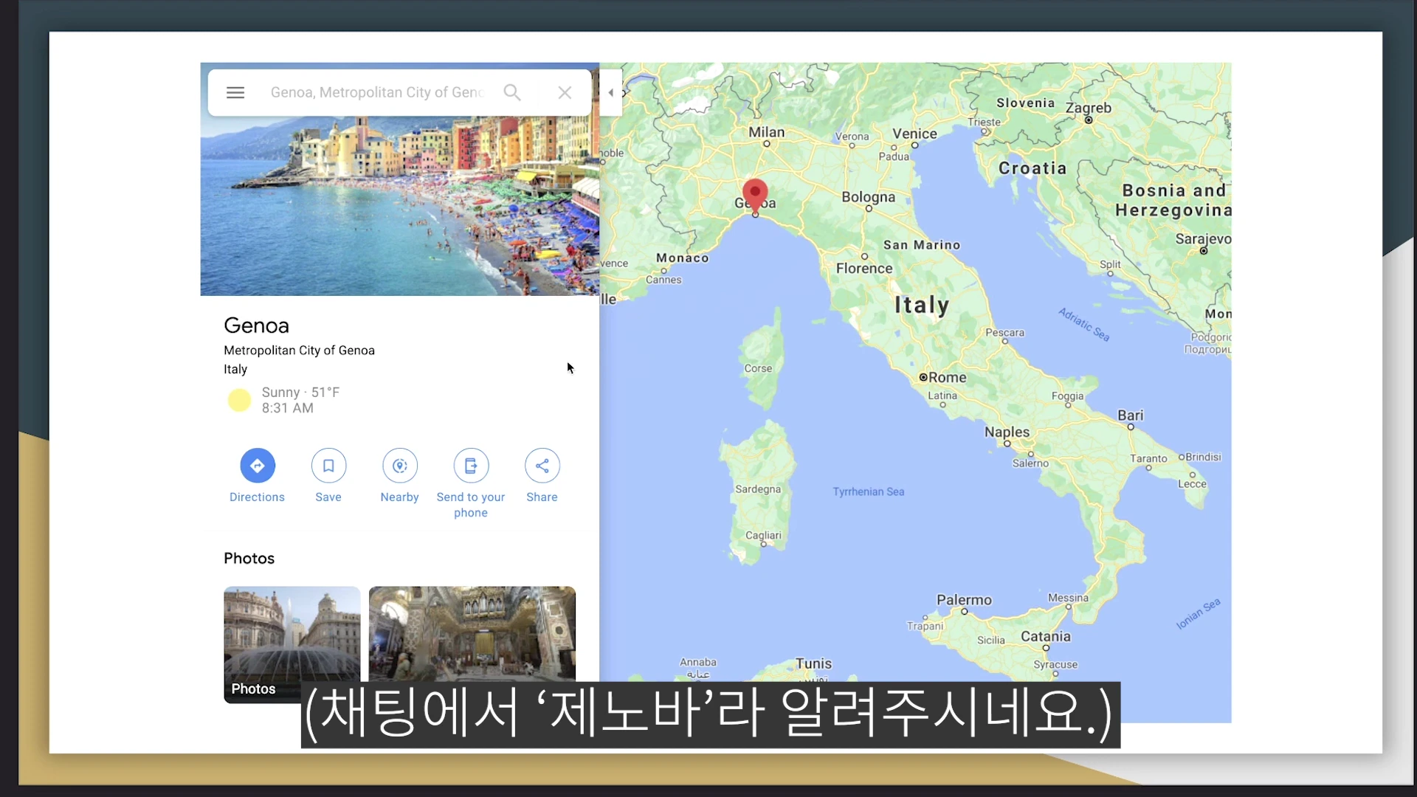
Task: Click the Slovenia country label
Action: pos(1026,103)
